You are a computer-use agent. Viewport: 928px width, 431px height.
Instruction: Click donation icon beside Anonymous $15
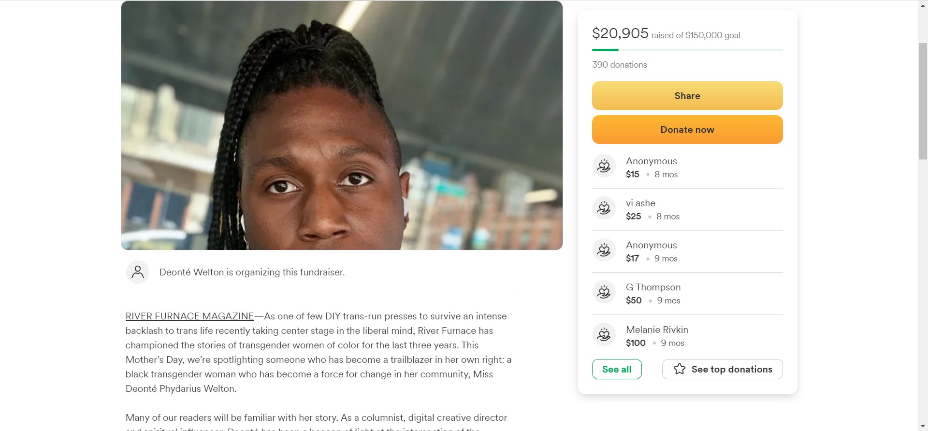pos(604,166)
